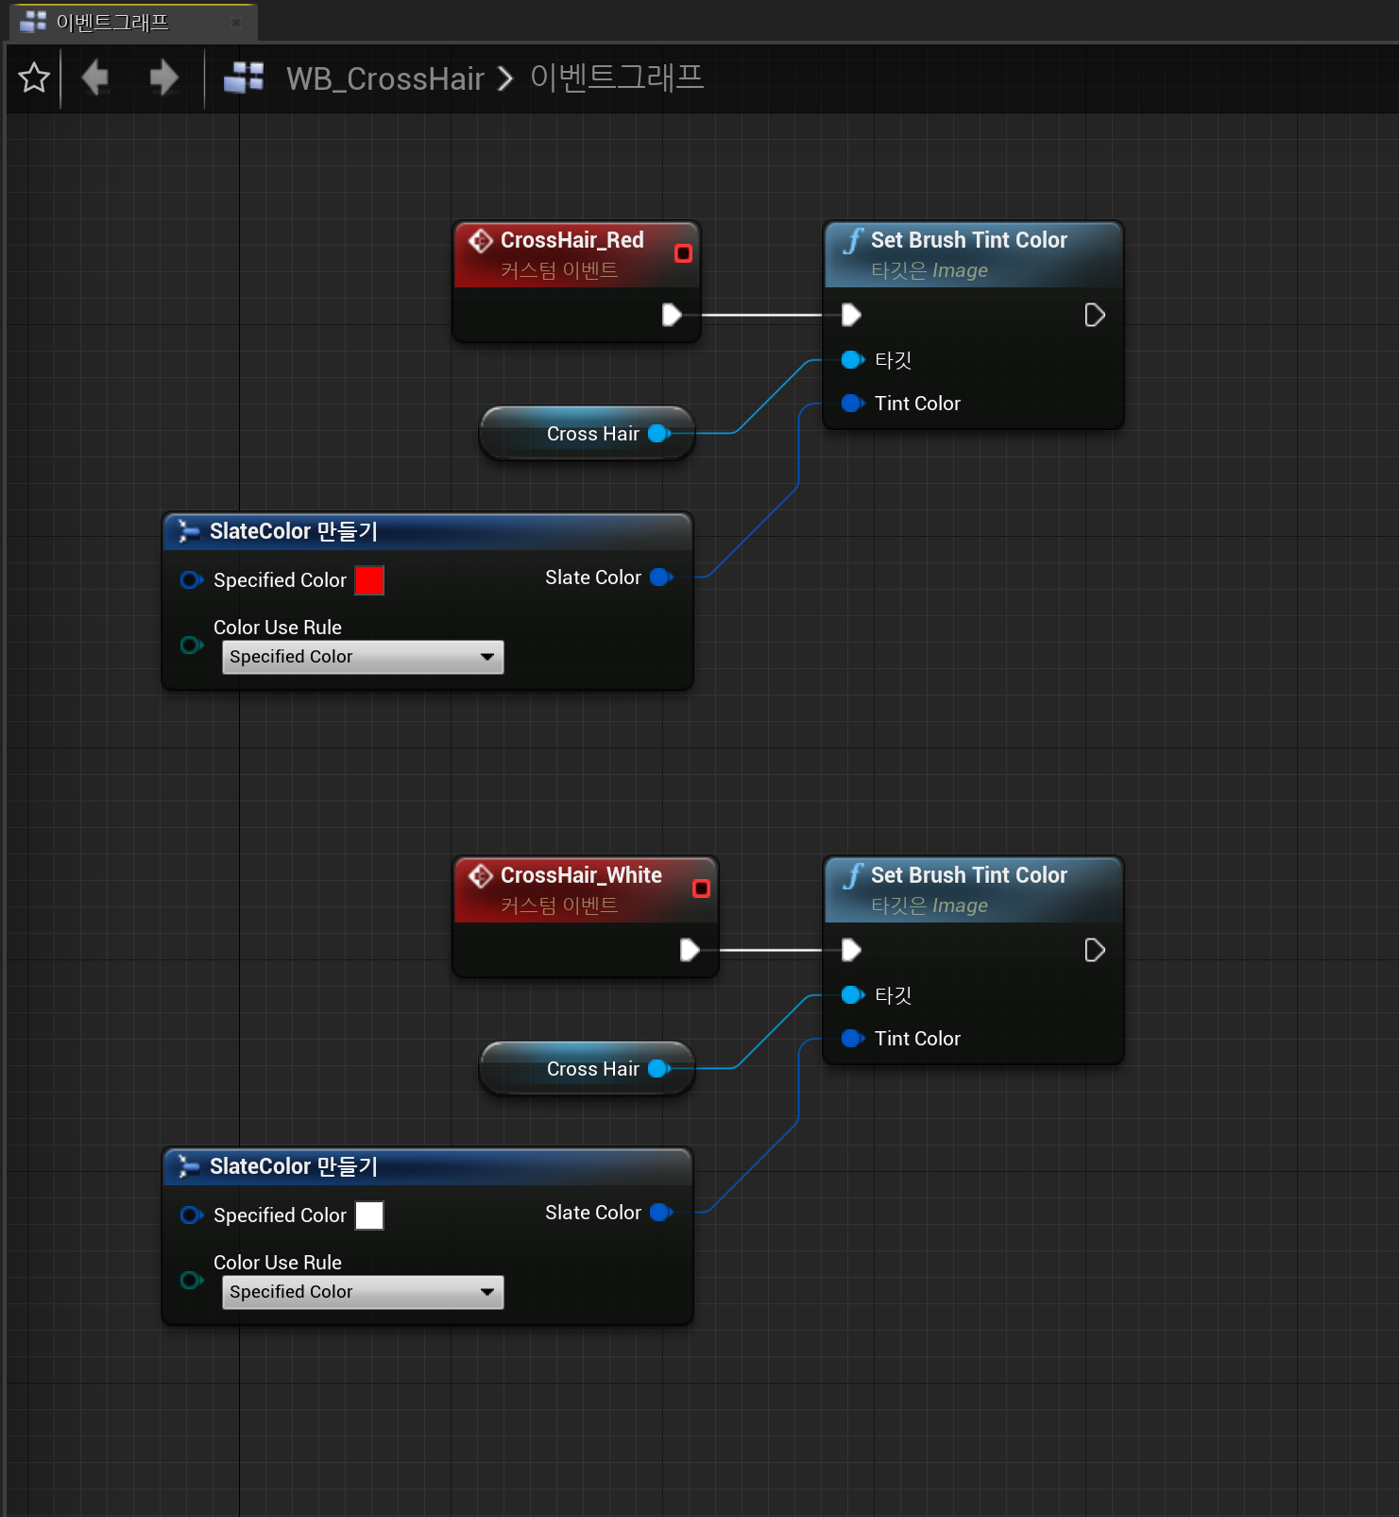
Task: Click the lower Cross Hair variable output pin
Action: (x=659, y=1068)
